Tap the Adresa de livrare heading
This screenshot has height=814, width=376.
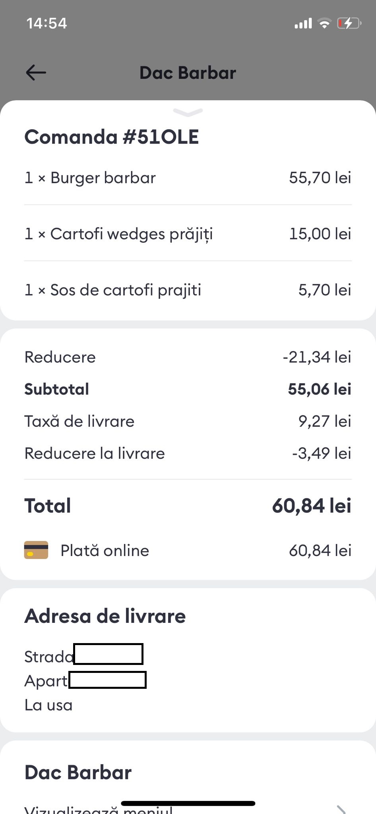tap(105, 616)
